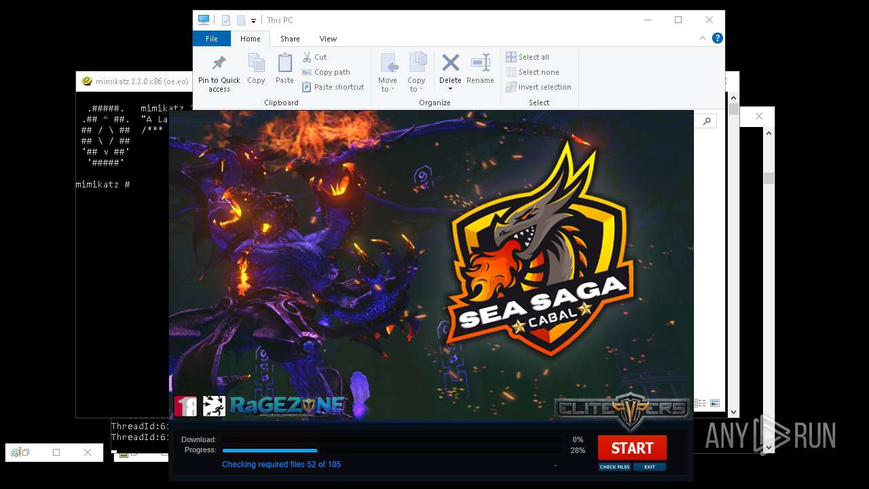
Task: Click Select all in ribbon
Action: tap(528, 57)
